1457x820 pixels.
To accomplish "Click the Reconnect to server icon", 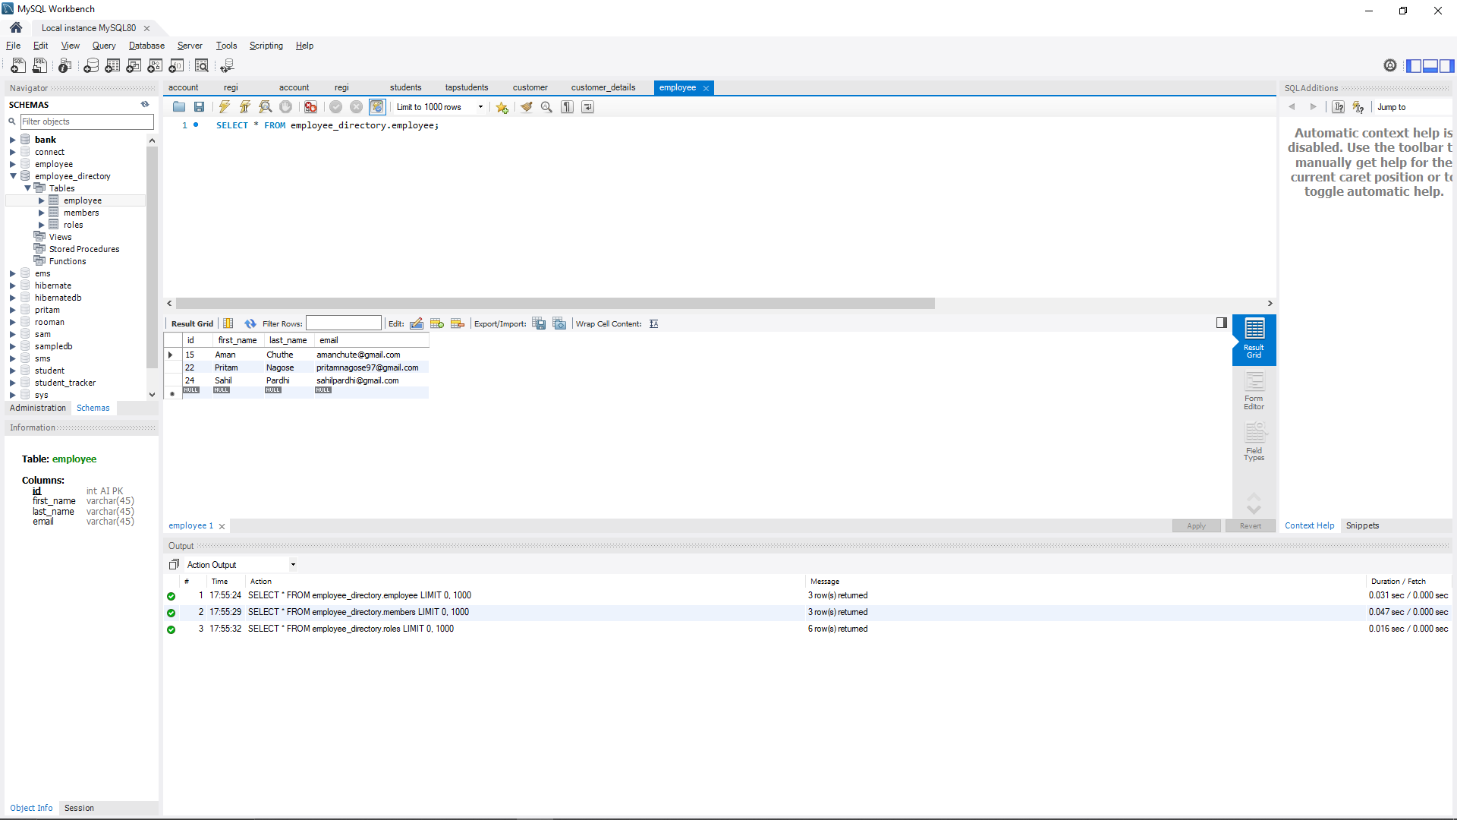I will pyautogui.click(x=378, y=107).
